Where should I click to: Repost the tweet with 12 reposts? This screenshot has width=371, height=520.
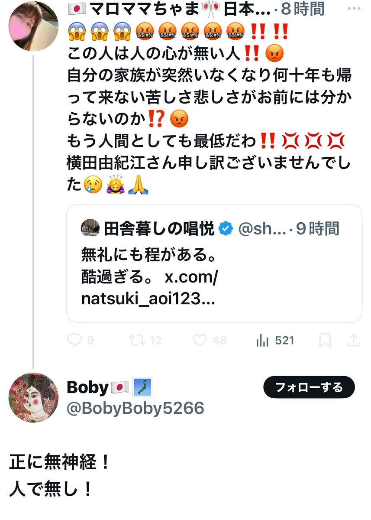137,341
